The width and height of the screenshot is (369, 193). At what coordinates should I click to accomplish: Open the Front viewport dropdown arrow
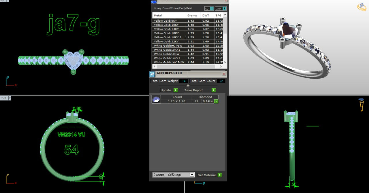[10, 98]
